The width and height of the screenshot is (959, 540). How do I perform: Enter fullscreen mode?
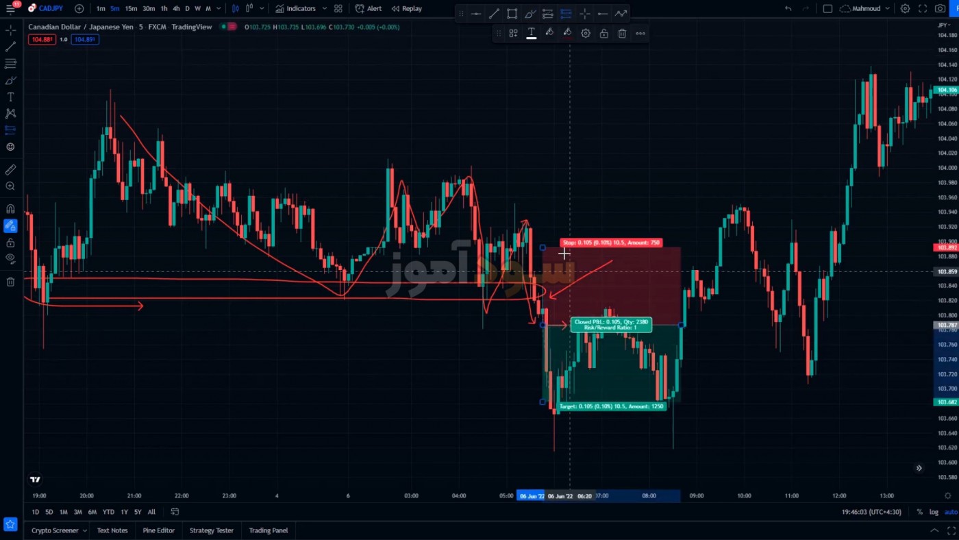coord(923,8)
